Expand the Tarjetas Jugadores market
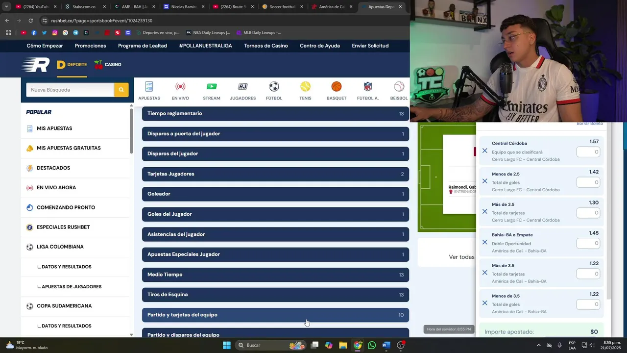 click(275, 174)
